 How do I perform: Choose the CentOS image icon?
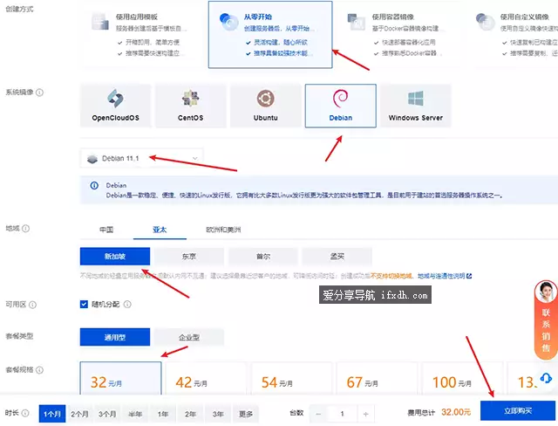point(191,98)
